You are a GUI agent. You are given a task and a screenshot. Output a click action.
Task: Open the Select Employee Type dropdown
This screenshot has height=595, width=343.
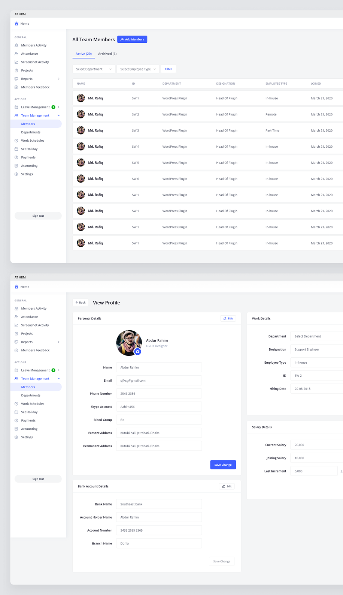pos(138,69)
